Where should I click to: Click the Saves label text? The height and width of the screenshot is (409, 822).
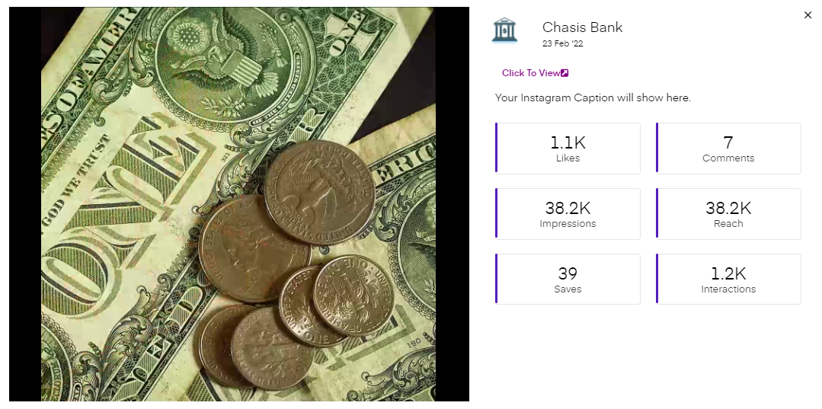click(x=568, y=289)
